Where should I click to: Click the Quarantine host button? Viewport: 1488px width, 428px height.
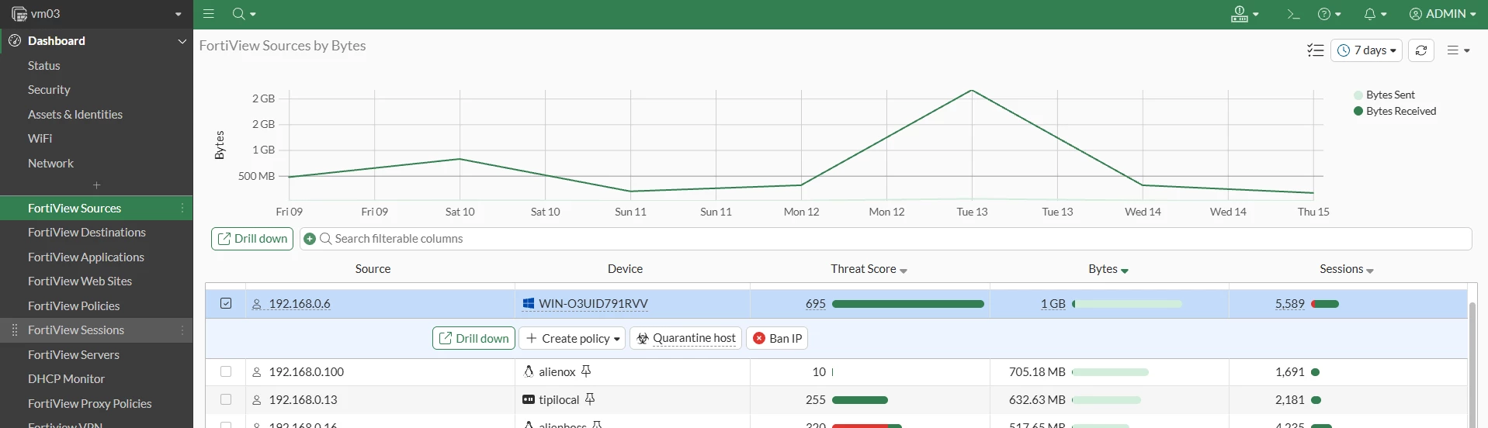pos(686,338)
